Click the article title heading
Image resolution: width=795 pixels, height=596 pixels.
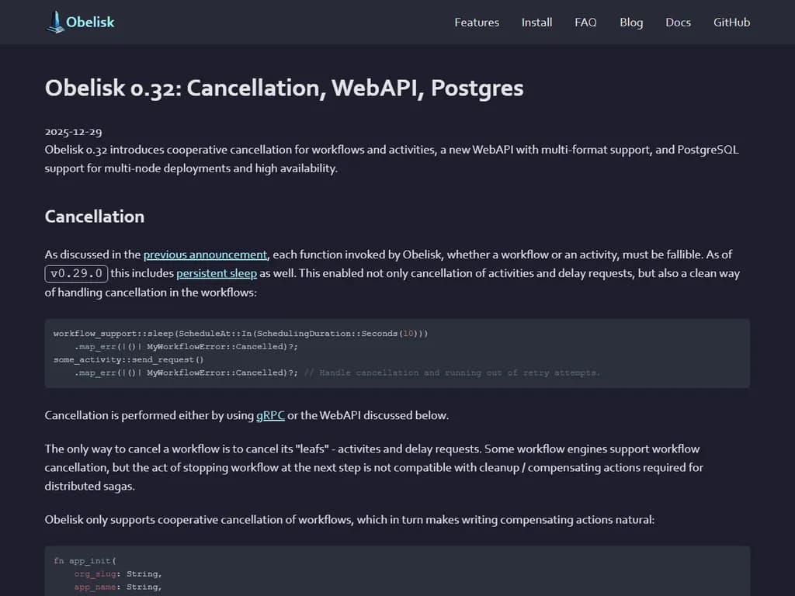(x=284, y=88)
